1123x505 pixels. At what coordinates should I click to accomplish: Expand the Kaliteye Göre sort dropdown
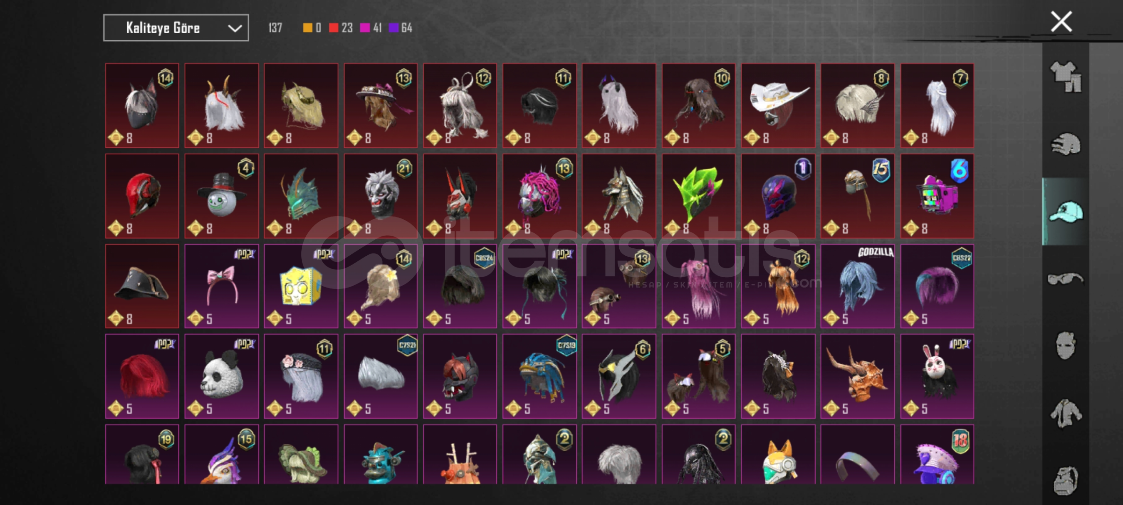click(x=176, y=28)
